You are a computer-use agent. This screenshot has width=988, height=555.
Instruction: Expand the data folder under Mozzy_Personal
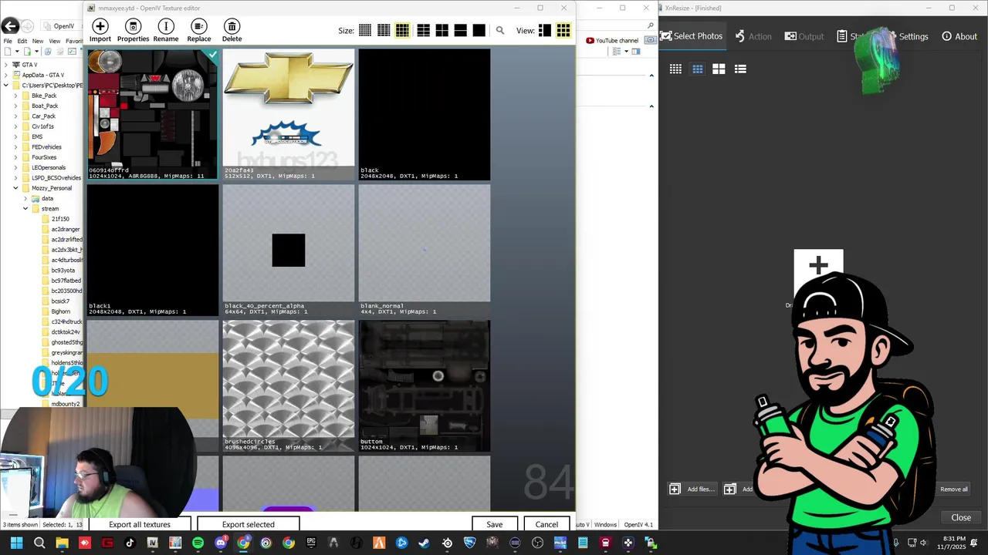pyautogui.click(x=25, y=198)
